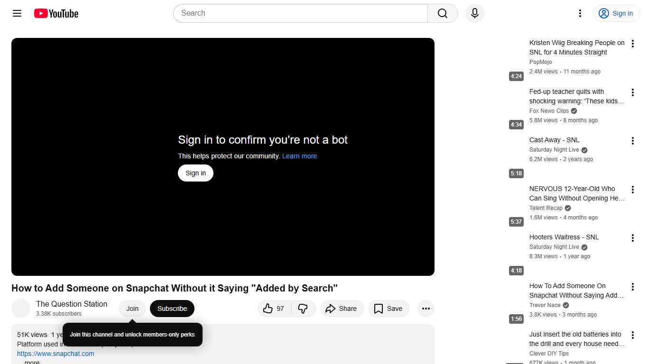Open options for the Cast Away SNL video
This screenshot has height=364, width=648.
pyautogui.click(x=632, y=140)
